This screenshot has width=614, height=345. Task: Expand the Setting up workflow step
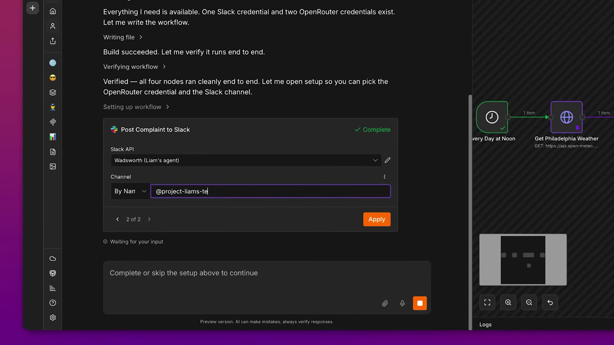(x=136, y=107)
